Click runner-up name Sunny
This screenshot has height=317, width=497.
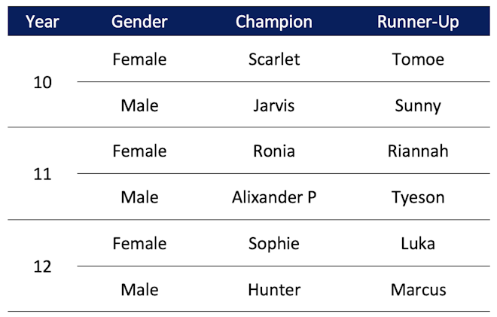(x=418, y=105)
